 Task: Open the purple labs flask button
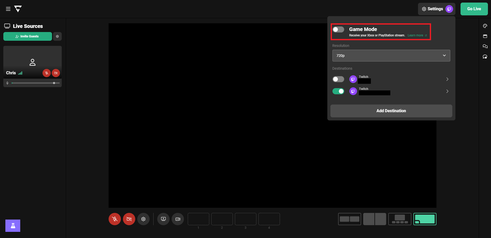click(x=13, y=226)
